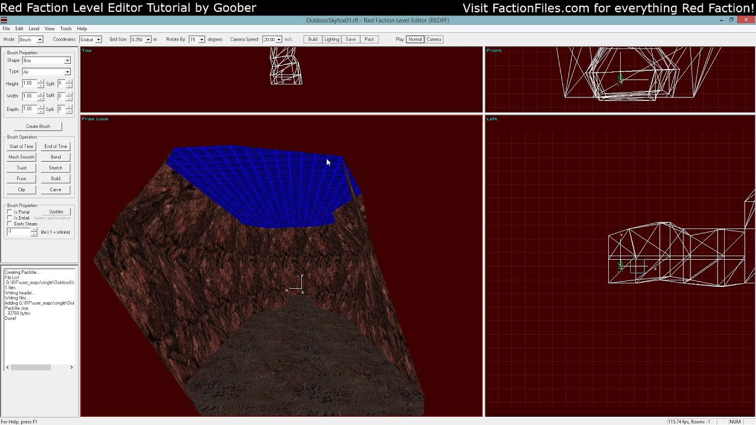Click the Carve operator button
756x425 pixels.
56,190
